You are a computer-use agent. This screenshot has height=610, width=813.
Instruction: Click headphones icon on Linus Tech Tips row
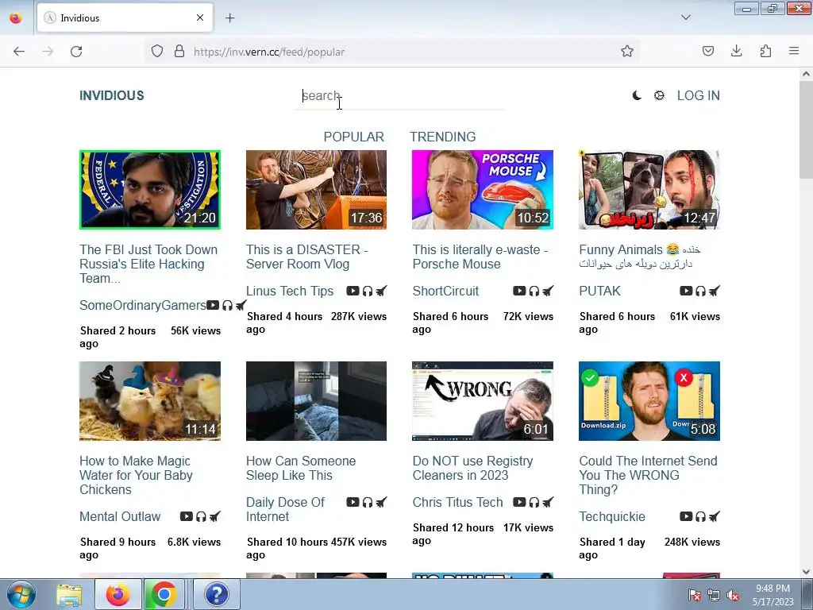(x=368, y=291)
